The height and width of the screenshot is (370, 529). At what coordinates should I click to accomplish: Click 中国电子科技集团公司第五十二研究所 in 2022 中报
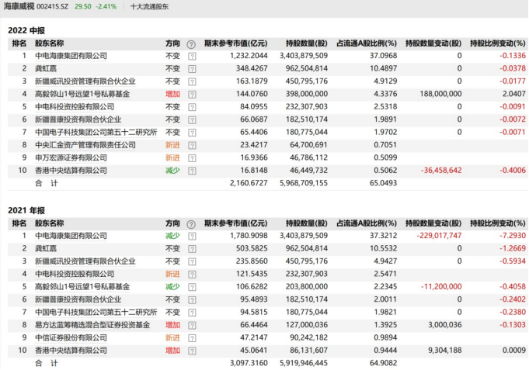(x=92, y=132)
